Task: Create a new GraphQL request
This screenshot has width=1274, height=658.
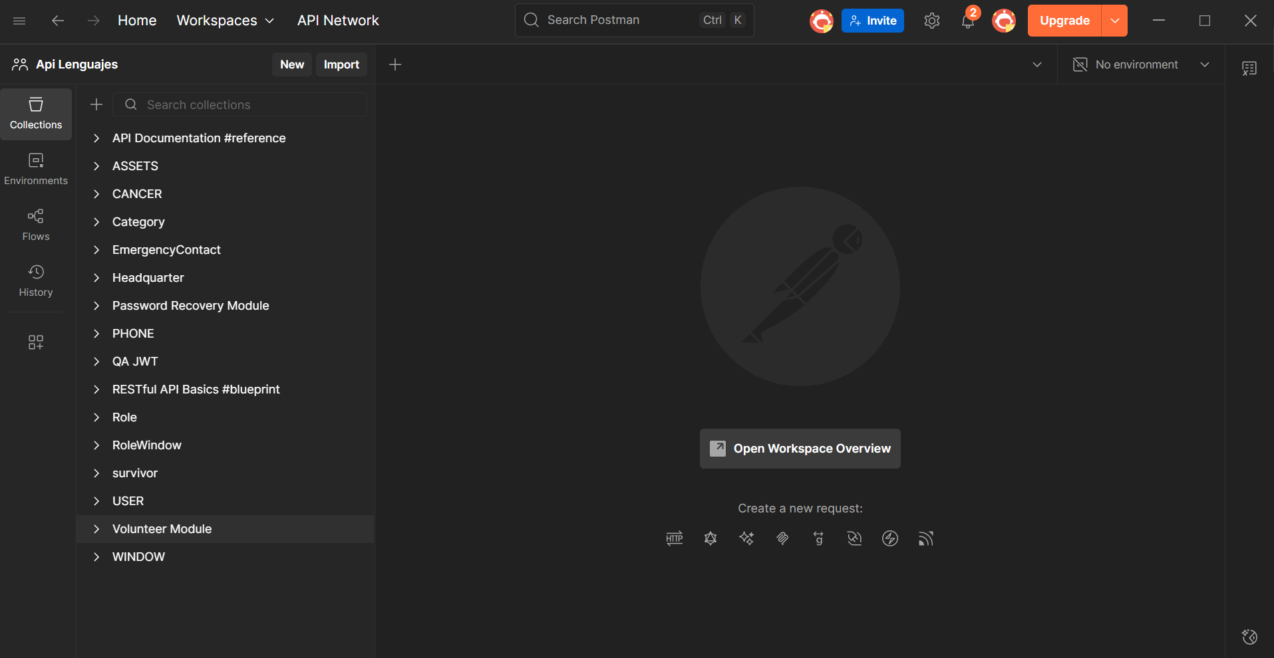Action: coord(711,538)
